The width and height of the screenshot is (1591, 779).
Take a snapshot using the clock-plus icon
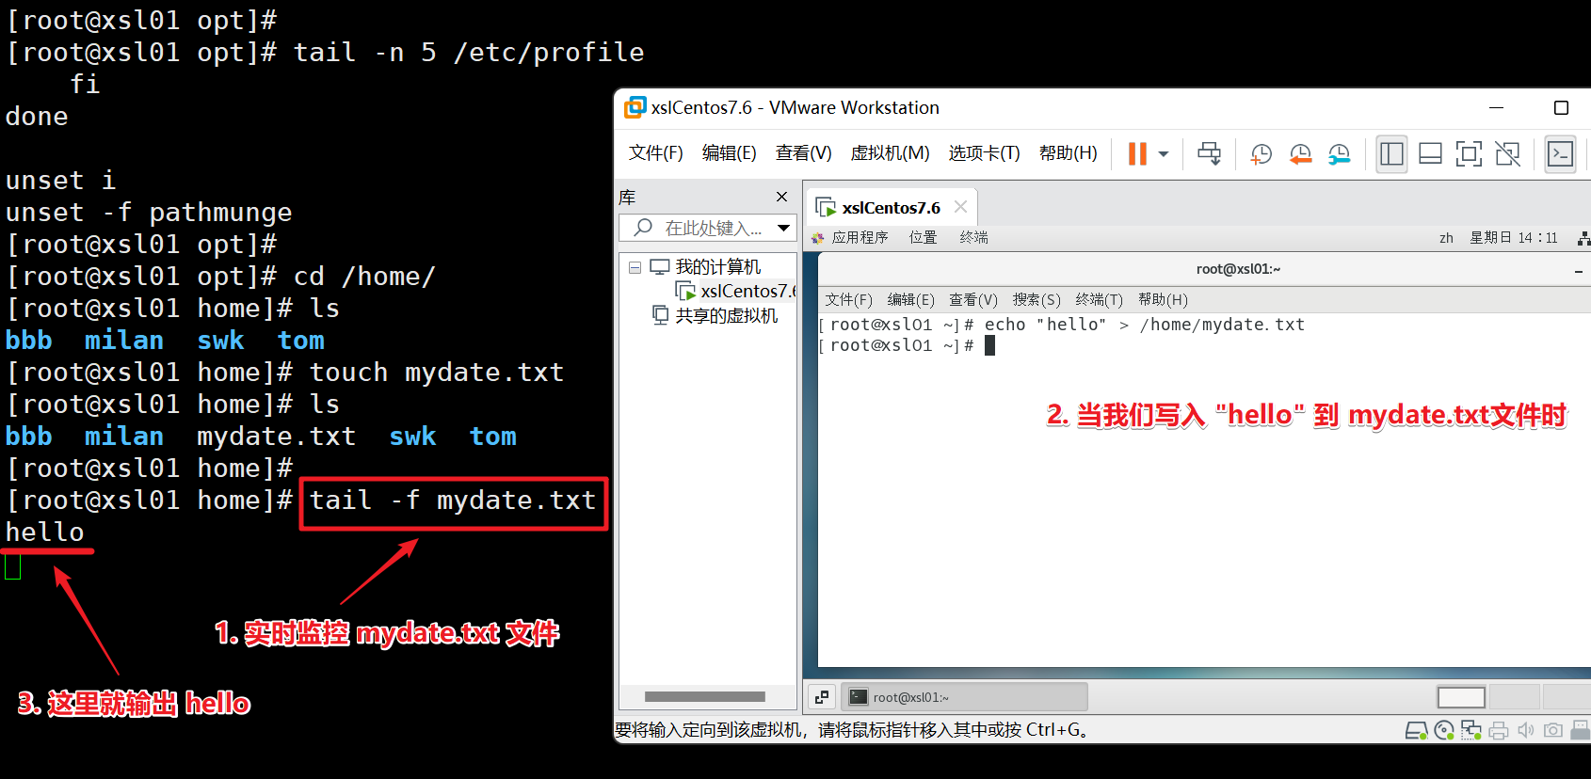(1262, 154)
